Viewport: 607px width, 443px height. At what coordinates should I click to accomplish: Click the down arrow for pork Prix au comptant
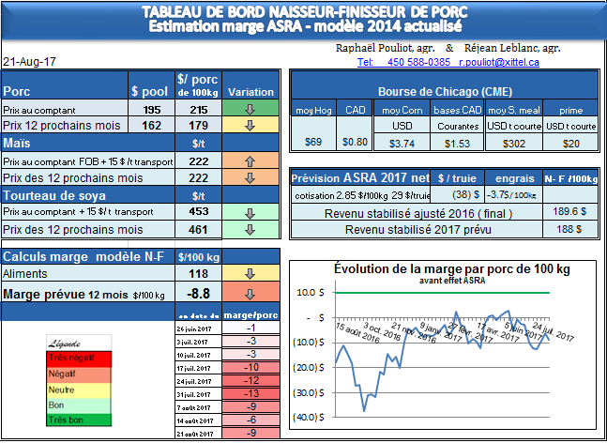coord(250,110)
